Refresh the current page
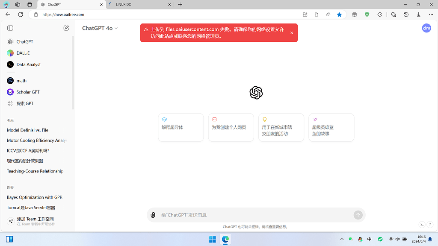The height and width of the screenshot is (246, 438). point(21,15)
